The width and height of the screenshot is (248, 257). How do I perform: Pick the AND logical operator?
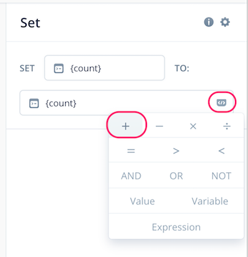click(x=131, y=176)
